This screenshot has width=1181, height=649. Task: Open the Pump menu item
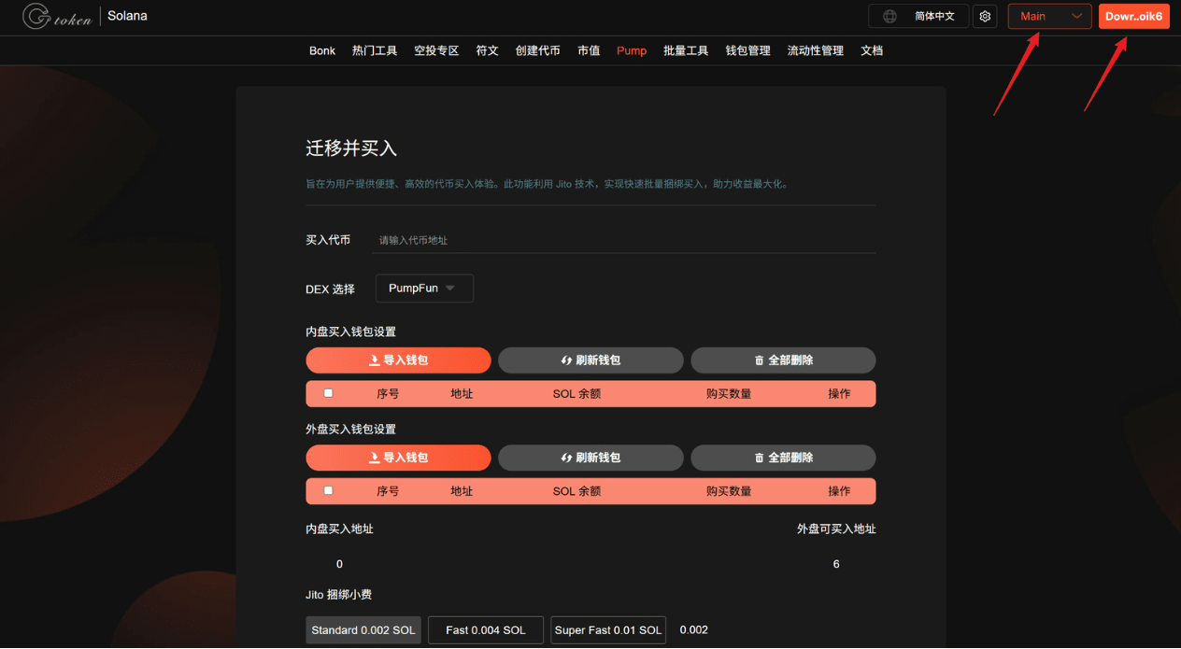tap(632, 50)
